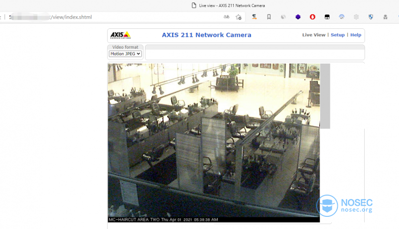Open the Help link
The height and width of the screenshot is (229, 399).
(x=356, y=35)
